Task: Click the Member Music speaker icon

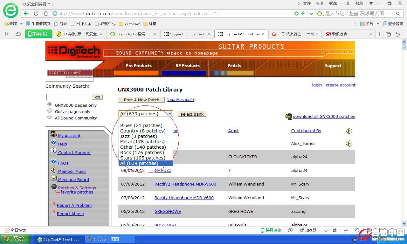Action: pyautogui.click(x=53, y=170)
